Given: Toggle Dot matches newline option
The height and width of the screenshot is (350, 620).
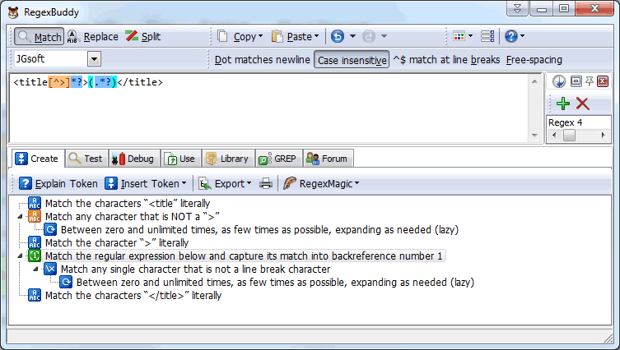Looking at the screenshot, I should coord(262,60).
